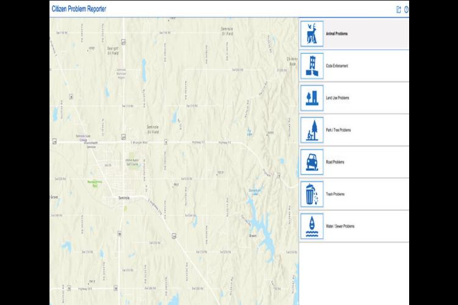
Task: Click the Chimney Rock map label
Action: pyautogui.click(x=292, y=61)
